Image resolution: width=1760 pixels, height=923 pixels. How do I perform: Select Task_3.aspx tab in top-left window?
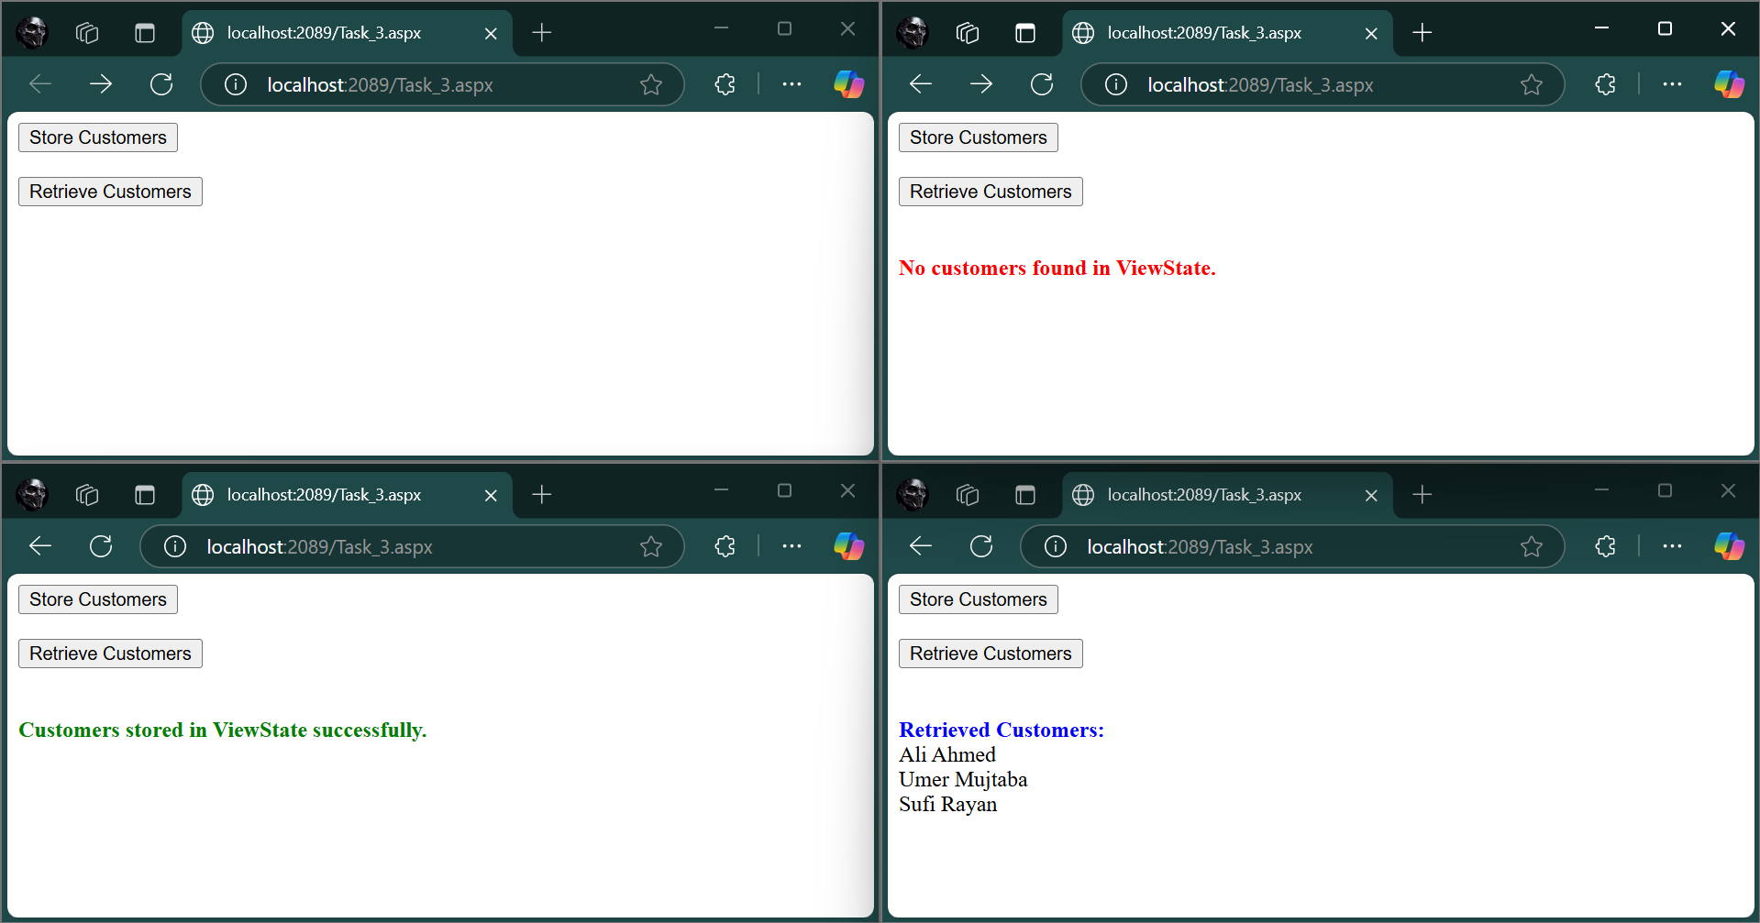tap(347, 33)
